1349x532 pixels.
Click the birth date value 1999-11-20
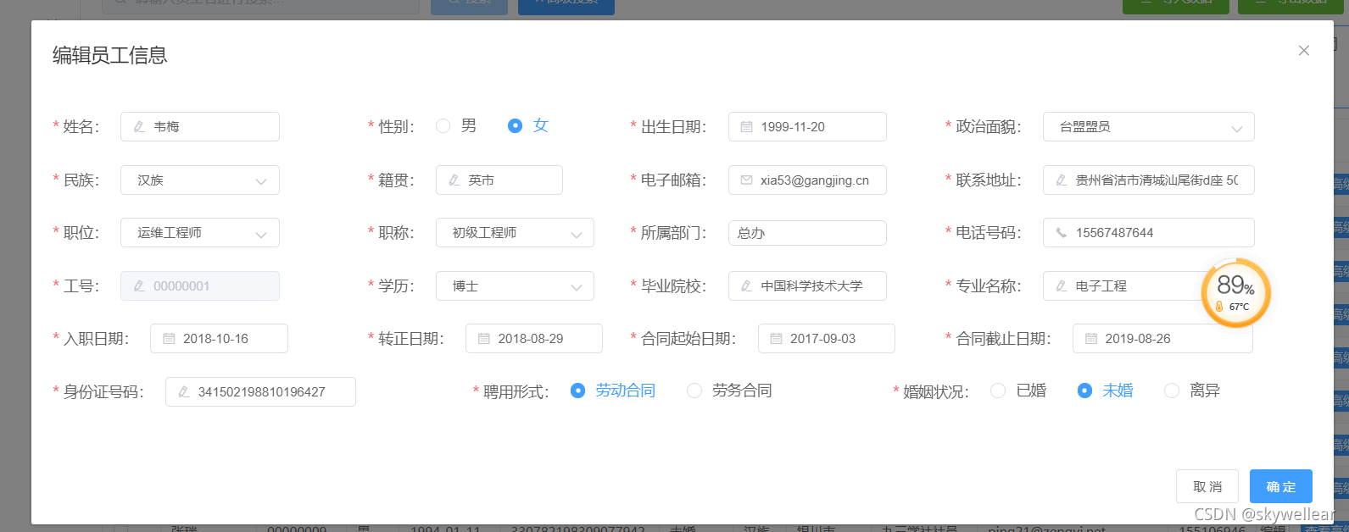pos(793,127)
